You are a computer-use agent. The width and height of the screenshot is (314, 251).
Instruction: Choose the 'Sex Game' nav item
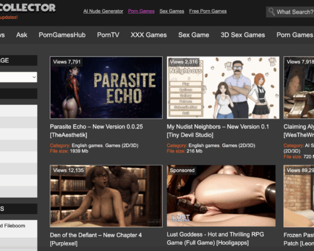pyautogui.click(x=193, y=35)
